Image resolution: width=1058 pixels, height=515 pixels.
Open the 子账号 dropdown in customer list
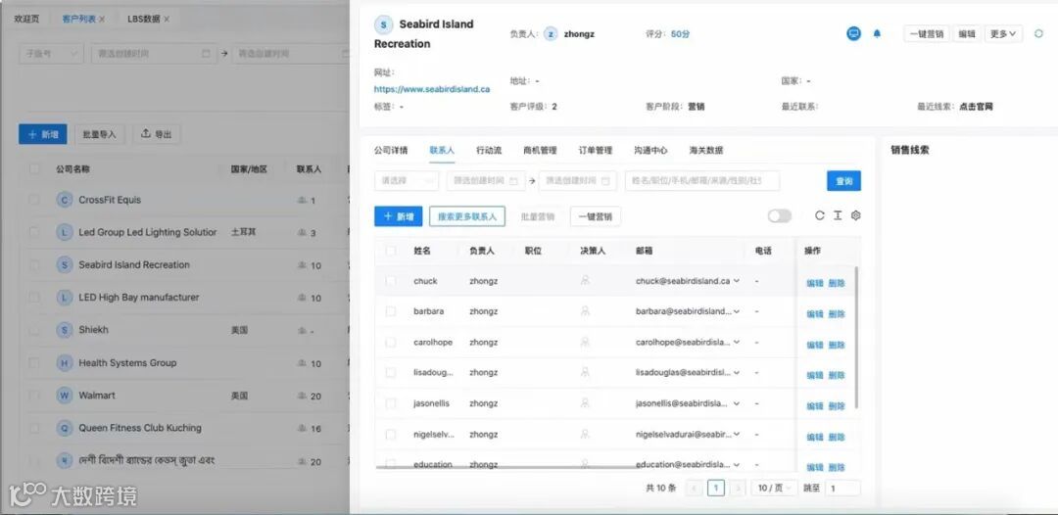(x=51, y=53)
